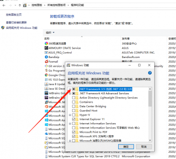Click the IIS 10.0 Express icon
Viewport: 176px width, 159px height.
point(46,80)
